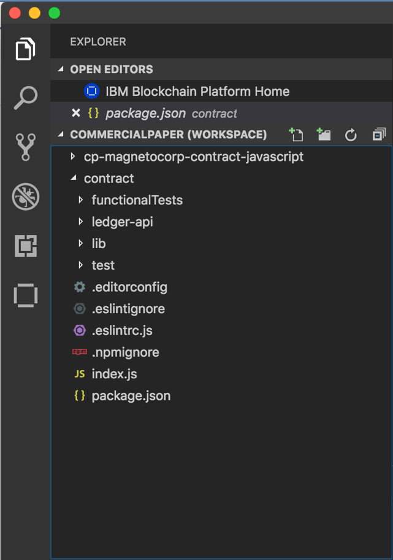Expand the ledger-api folder arrow

[80, 222]
